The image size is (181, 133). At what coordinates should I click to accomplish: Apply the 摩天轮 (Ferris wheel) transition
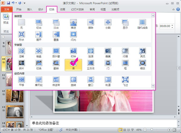(39, 81)
